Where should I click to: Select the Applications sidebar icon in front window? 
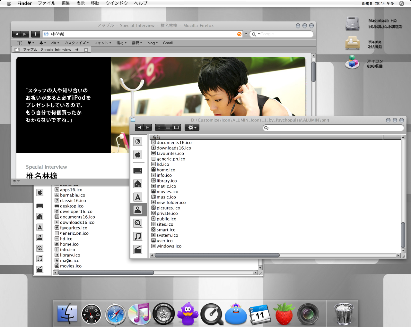138,197
